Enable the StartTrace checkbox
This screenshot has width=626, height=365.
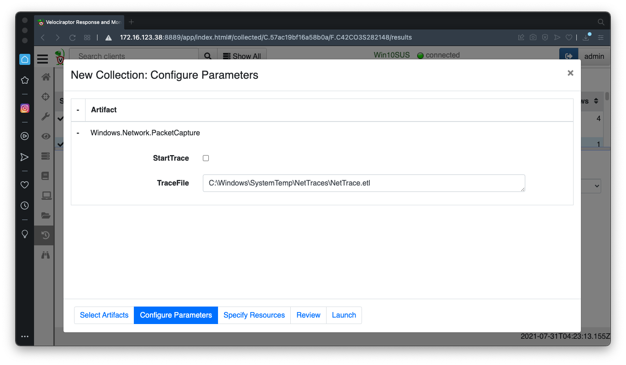206,158
